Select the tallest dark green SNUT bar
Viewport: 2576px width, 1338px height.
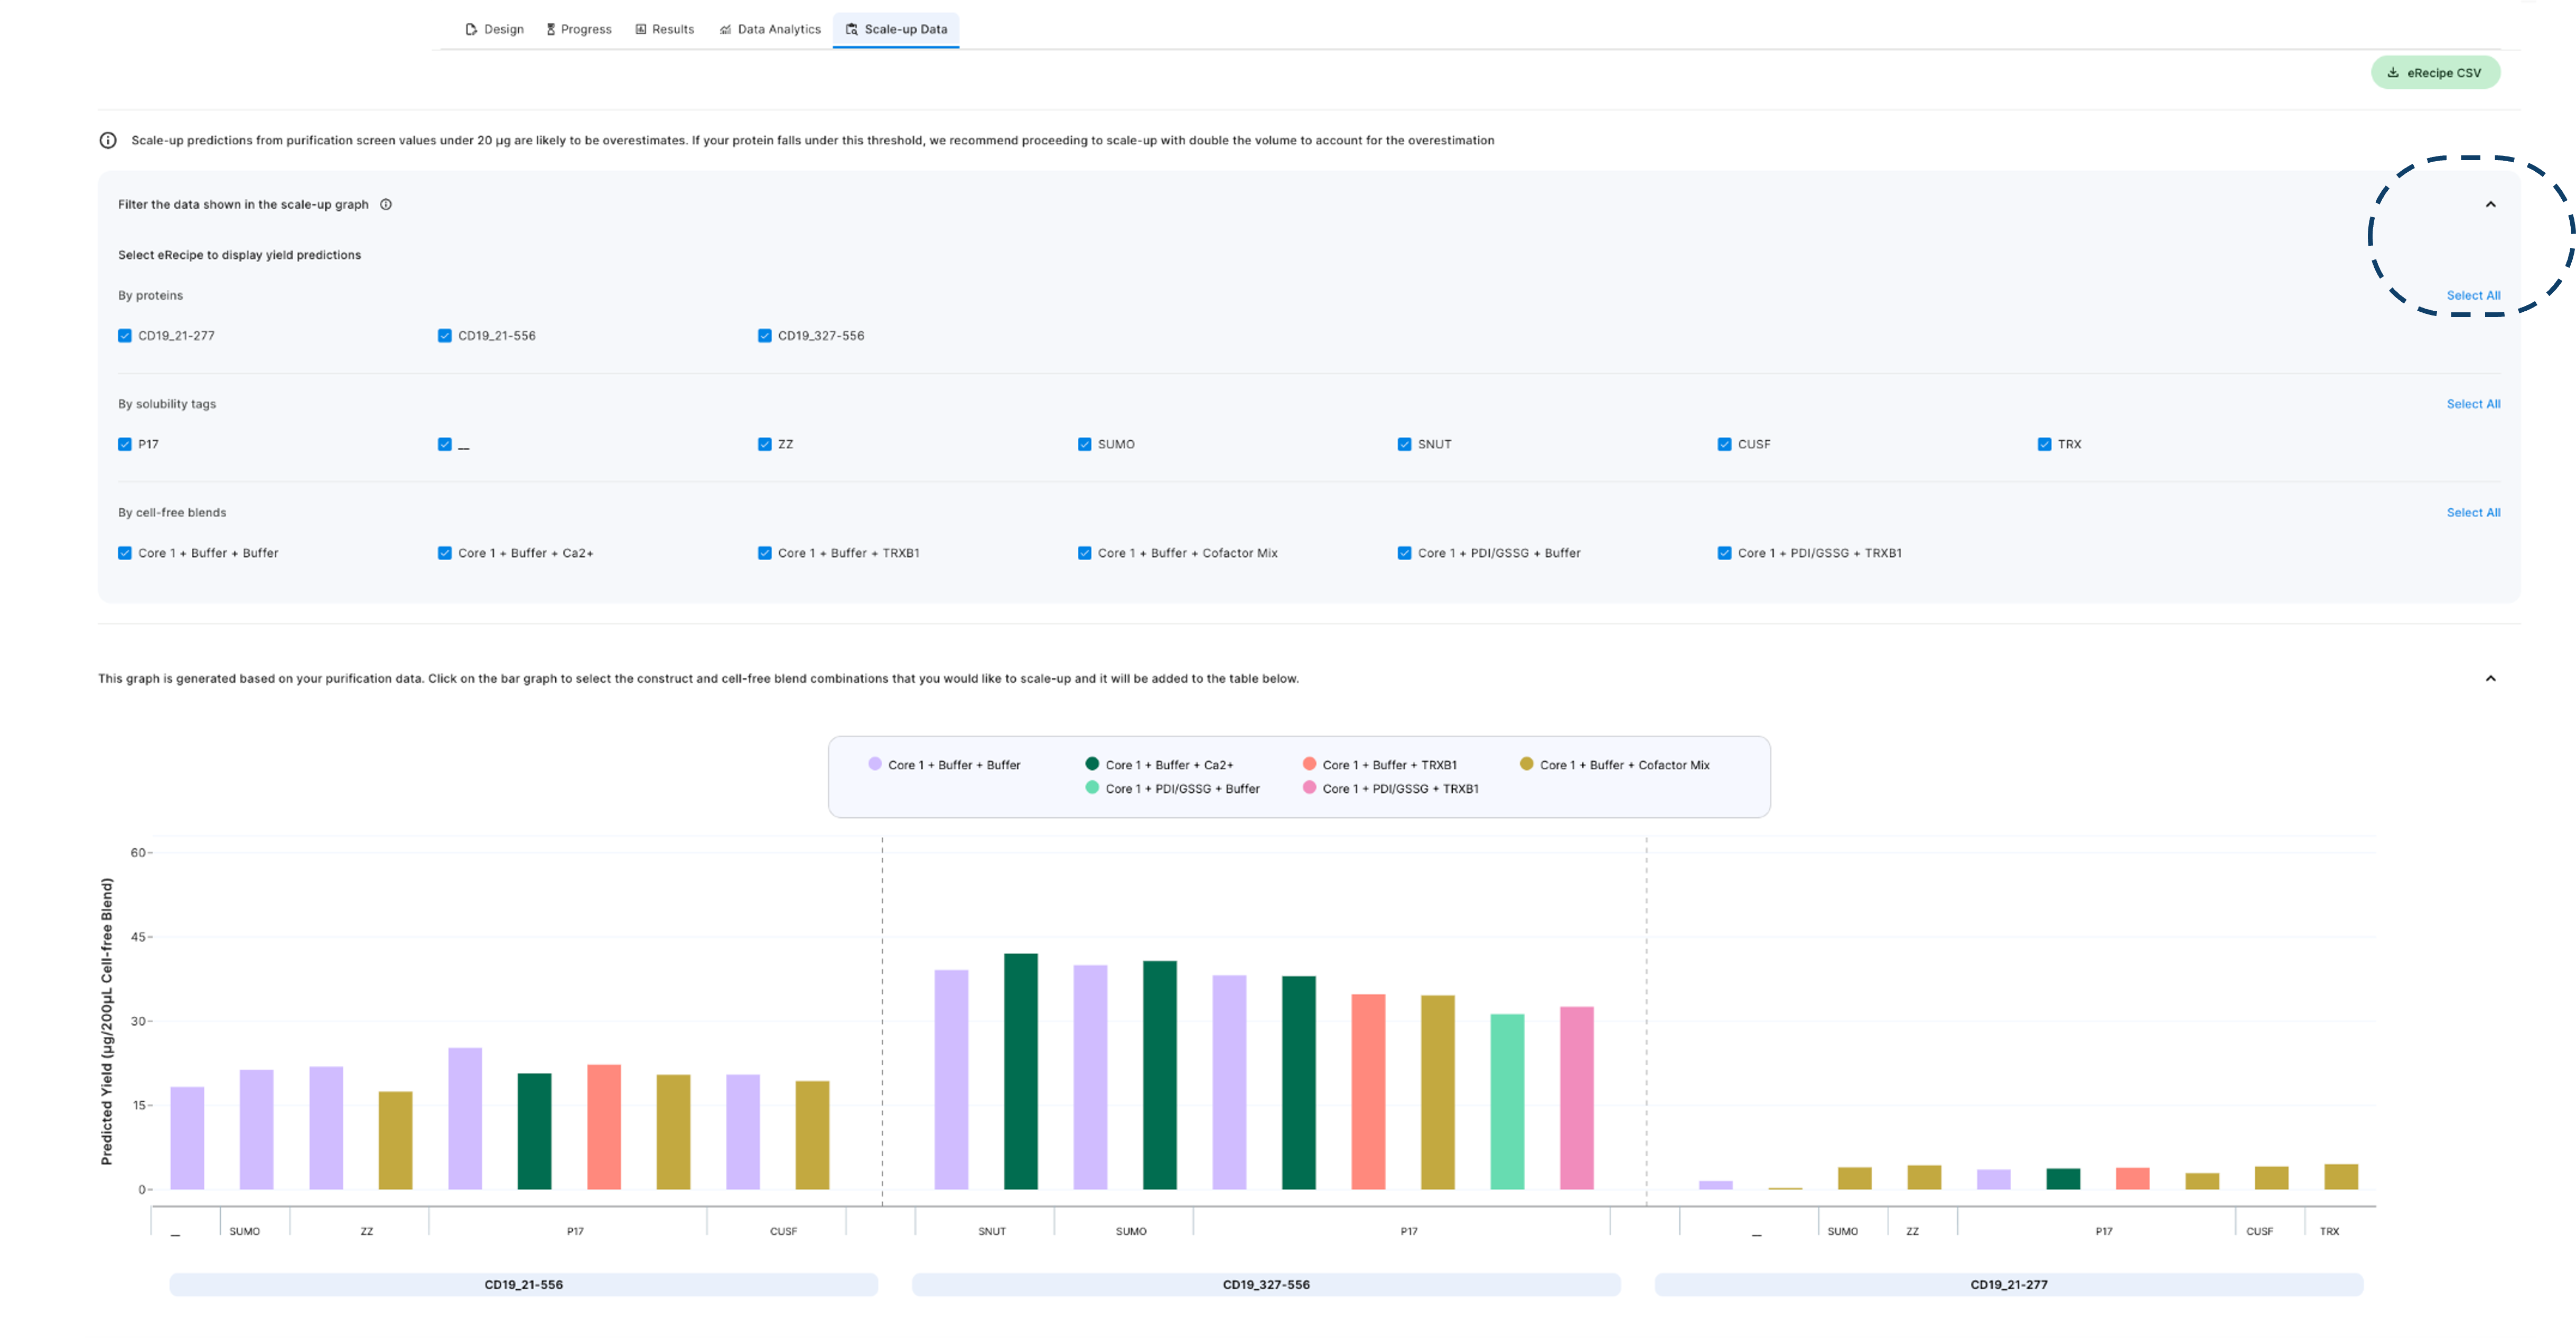(1020, 1070)
